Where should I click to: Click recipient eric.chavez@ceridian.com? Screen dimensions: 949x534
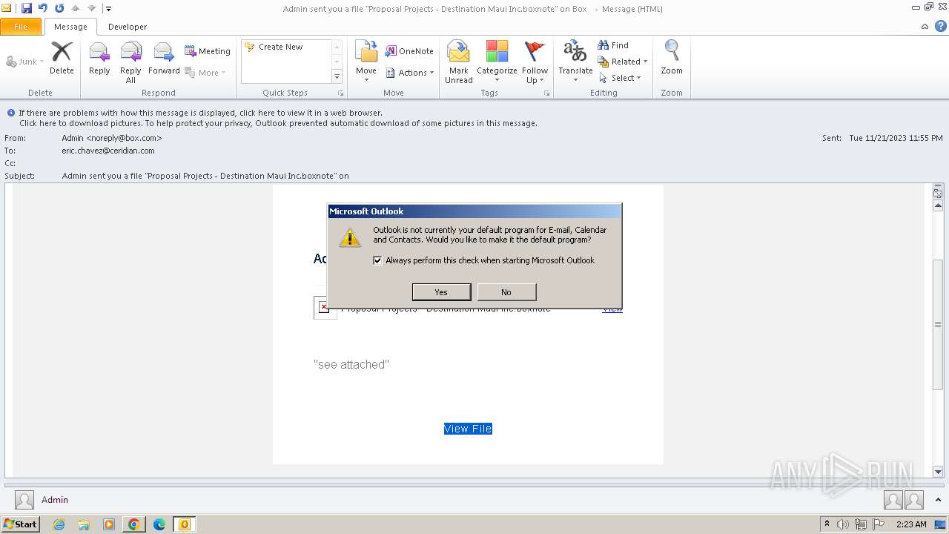click(x=108, y=151)
